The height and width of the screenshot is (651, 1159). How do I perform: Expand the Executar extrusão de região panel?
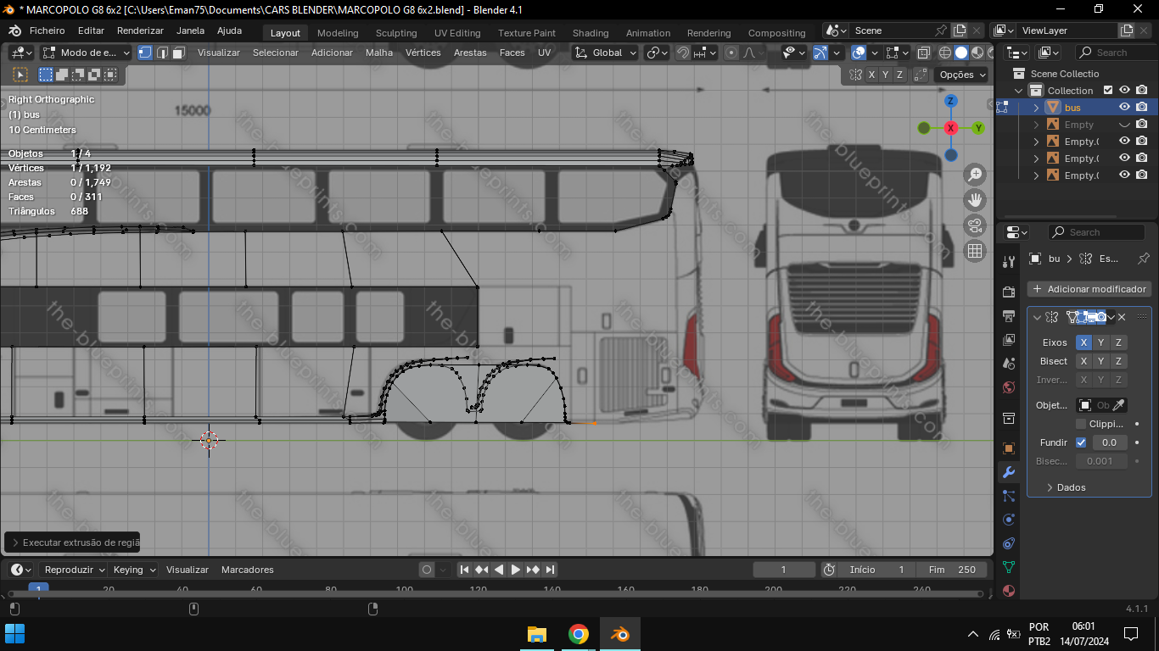[73, 542]
